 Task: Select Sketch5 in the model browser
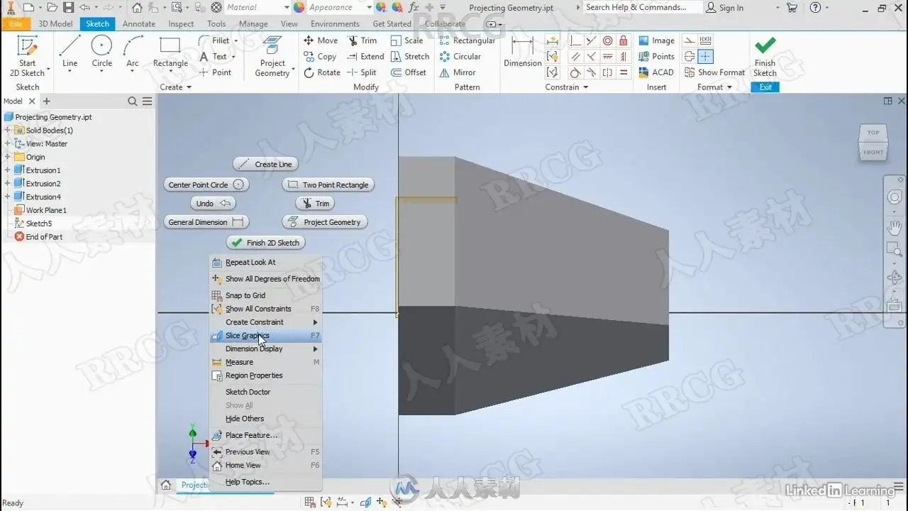[38, 224]
